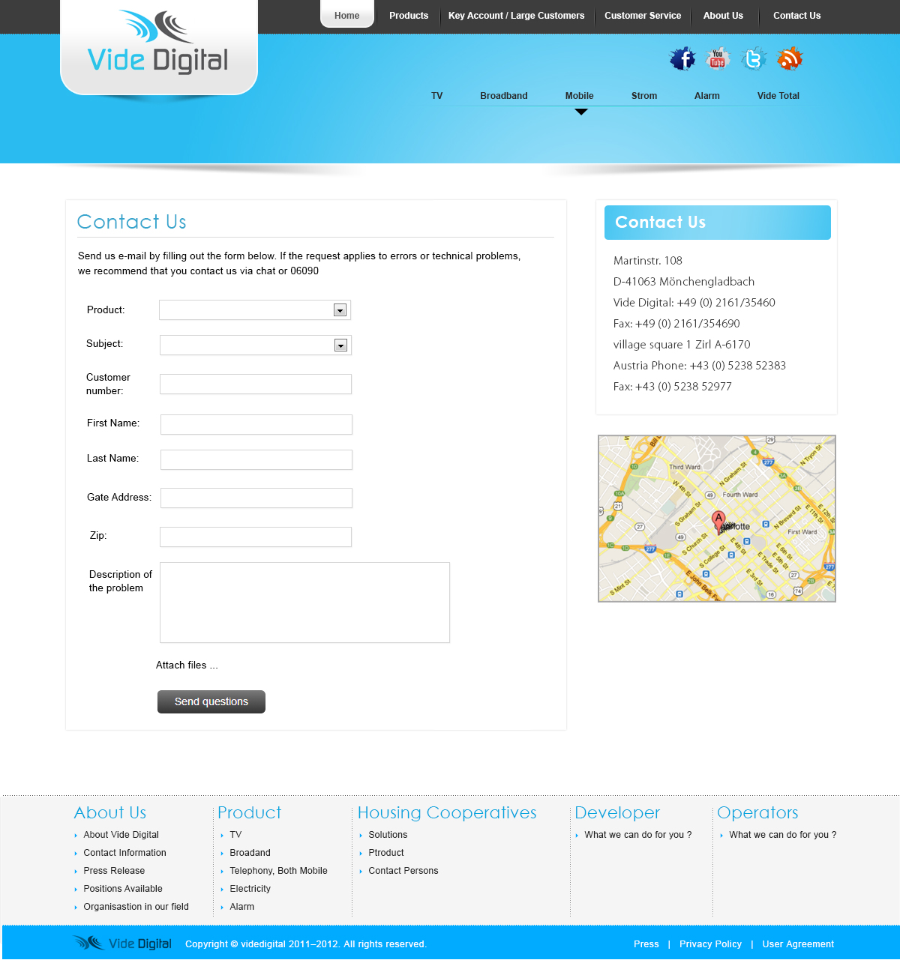The height and width of the screenshot is (960, 900).
Task: Open the Twitter social icon
Action: (754, 58)
